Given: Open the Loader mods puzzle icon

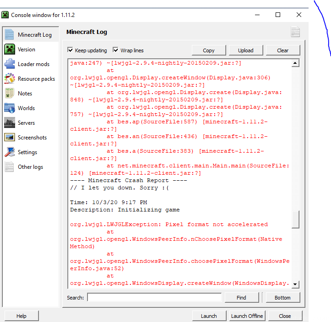Looking at the screenshot, I should 9,64.
